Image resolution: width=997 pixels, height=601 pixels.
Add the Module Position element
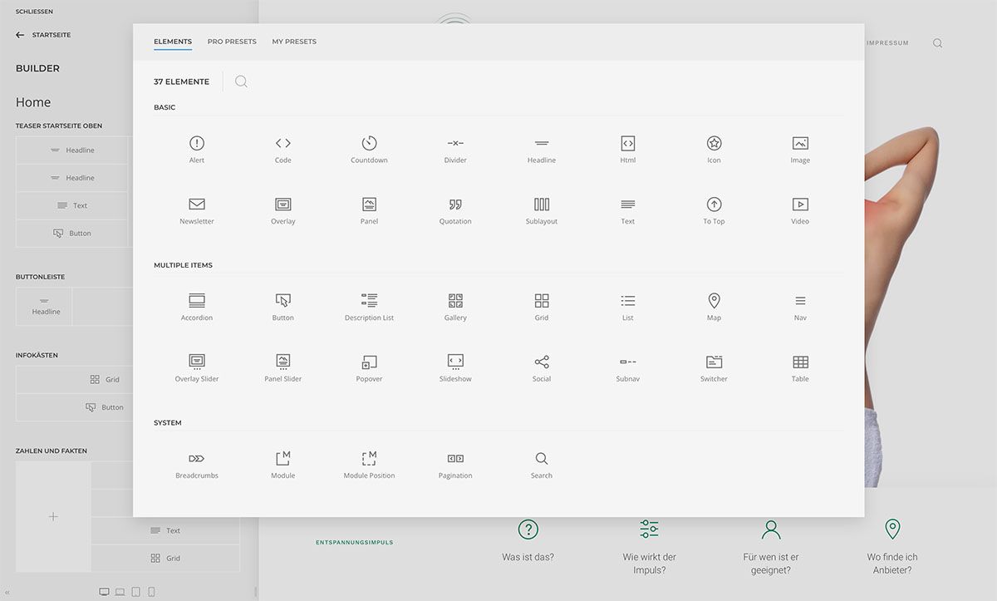(x=369, y=465)
